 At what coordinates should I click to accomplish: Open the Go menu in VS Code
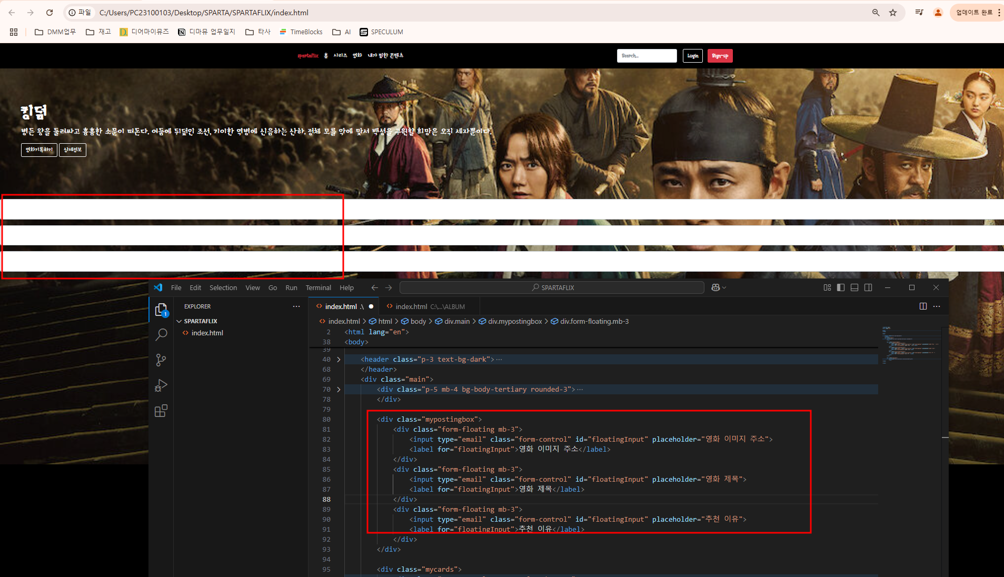point(273,288)
